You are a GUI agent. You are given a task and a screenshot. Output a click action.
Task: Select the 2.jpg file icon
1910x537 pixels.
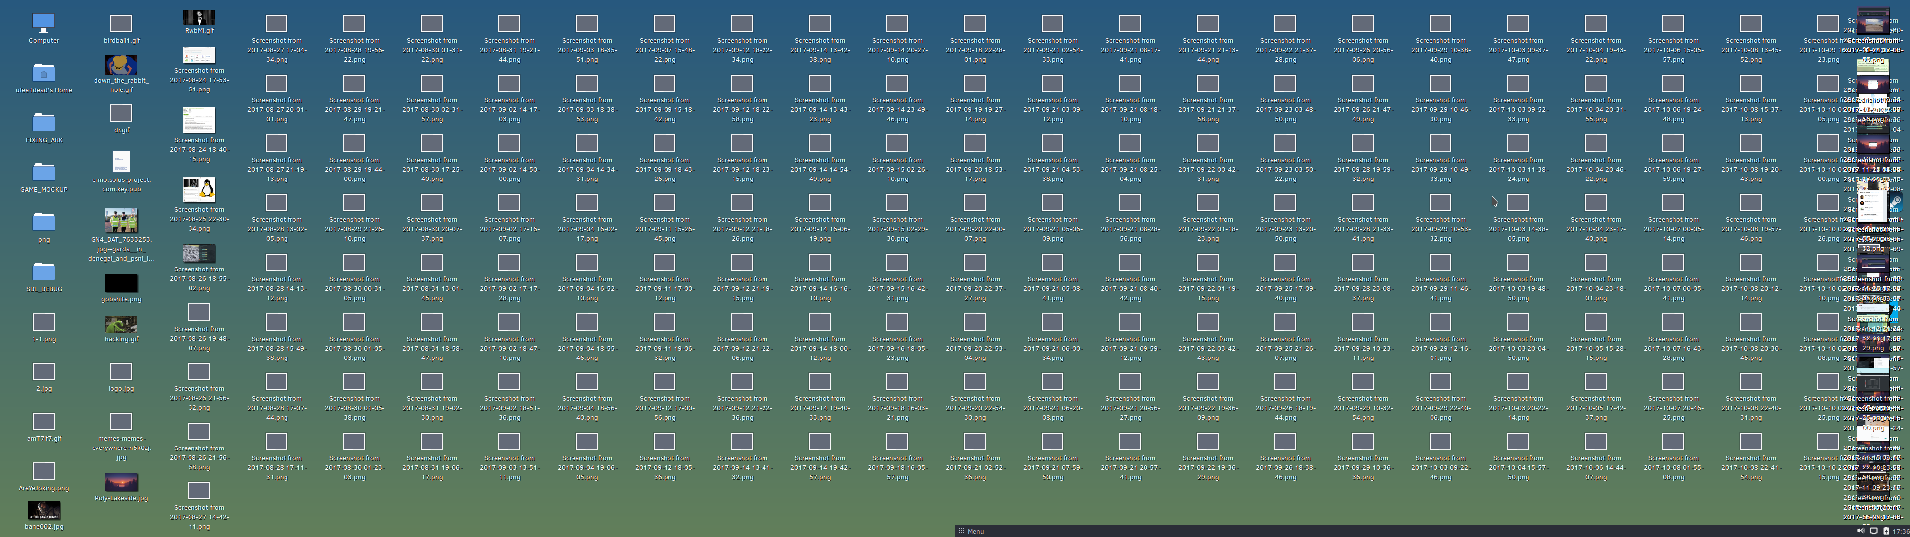coord(44,371)
